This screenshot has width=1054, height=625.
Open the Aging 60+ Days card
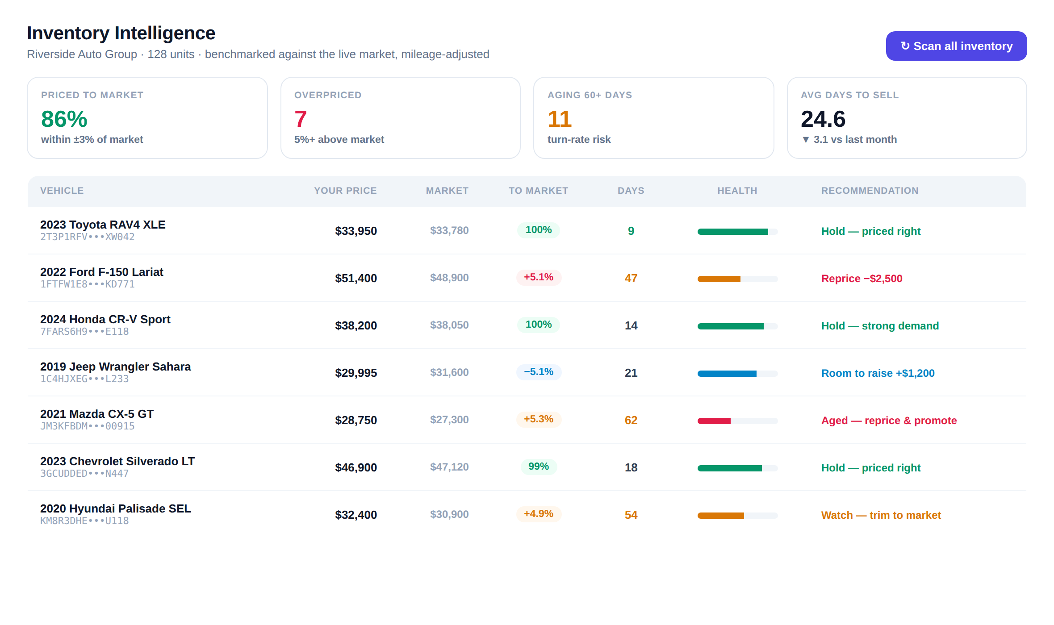point(654,118)
